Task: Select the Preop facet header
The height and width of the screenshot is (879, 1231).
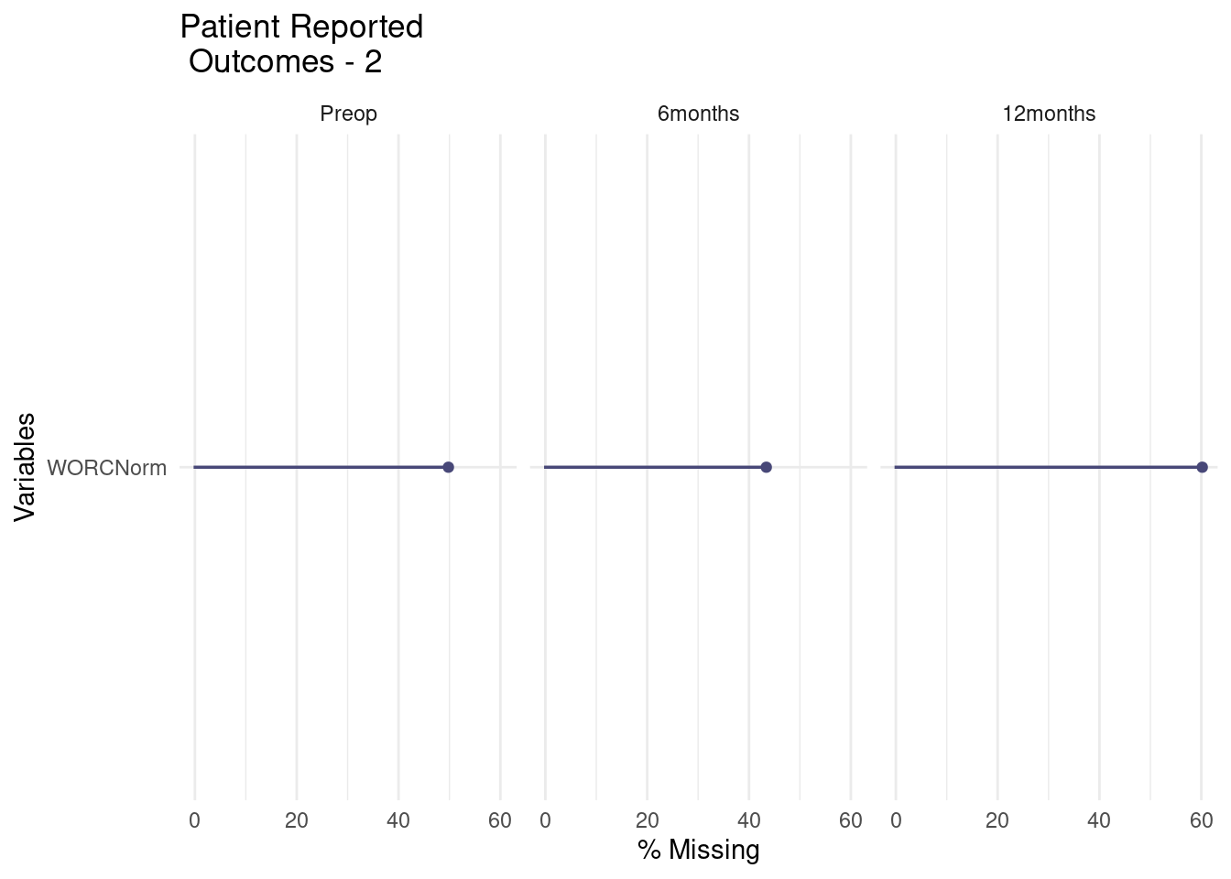Action: coord(348,114)
